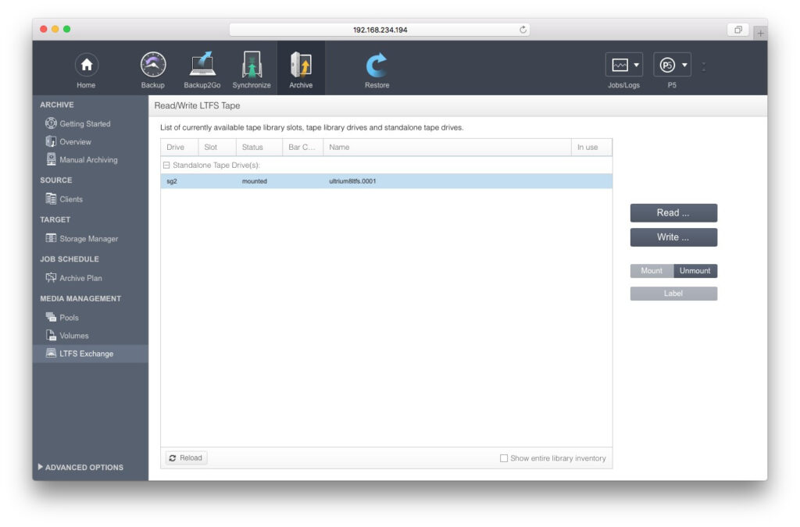
Task: Collapse the Standalone Tape Drive(s) group
Action: (166, 166)
